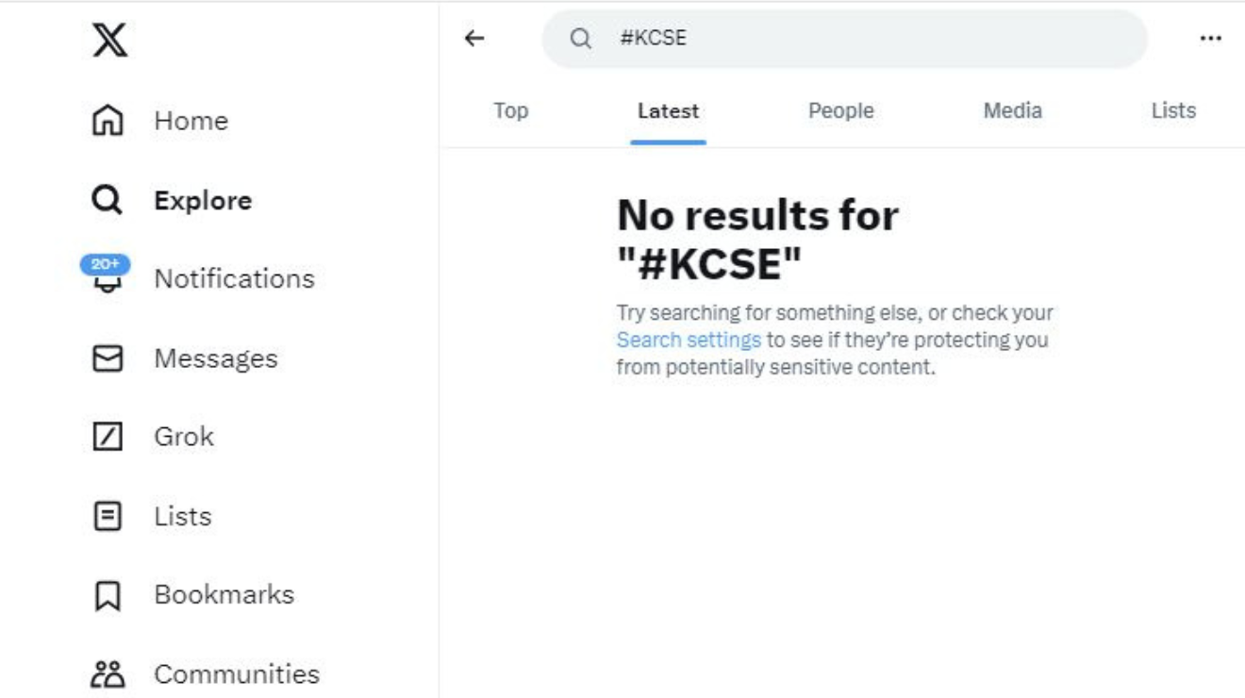
Task: Switch to the Top tab
Action: (x=510, y=110)
